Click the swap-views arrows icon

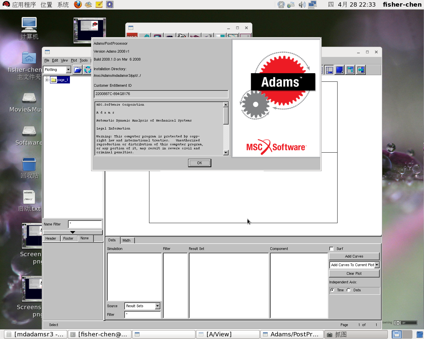[350, 70]
